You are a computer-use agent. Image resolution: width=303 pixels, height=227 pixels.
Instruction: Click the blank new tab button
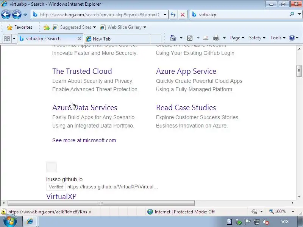pyautogui.click(x=156, y=39)
